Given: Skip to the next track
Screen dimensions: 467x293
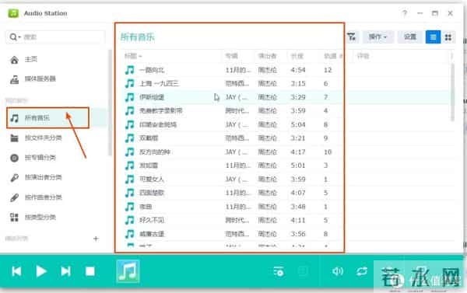Looking at the screenshot, I should coord(65,271).
